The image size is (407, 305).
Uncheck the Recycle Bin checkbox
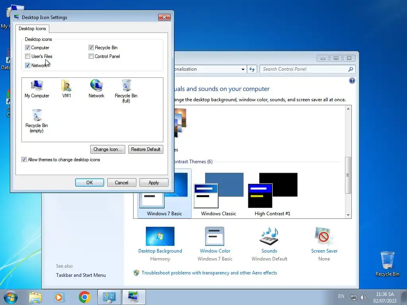coord(91,48)
